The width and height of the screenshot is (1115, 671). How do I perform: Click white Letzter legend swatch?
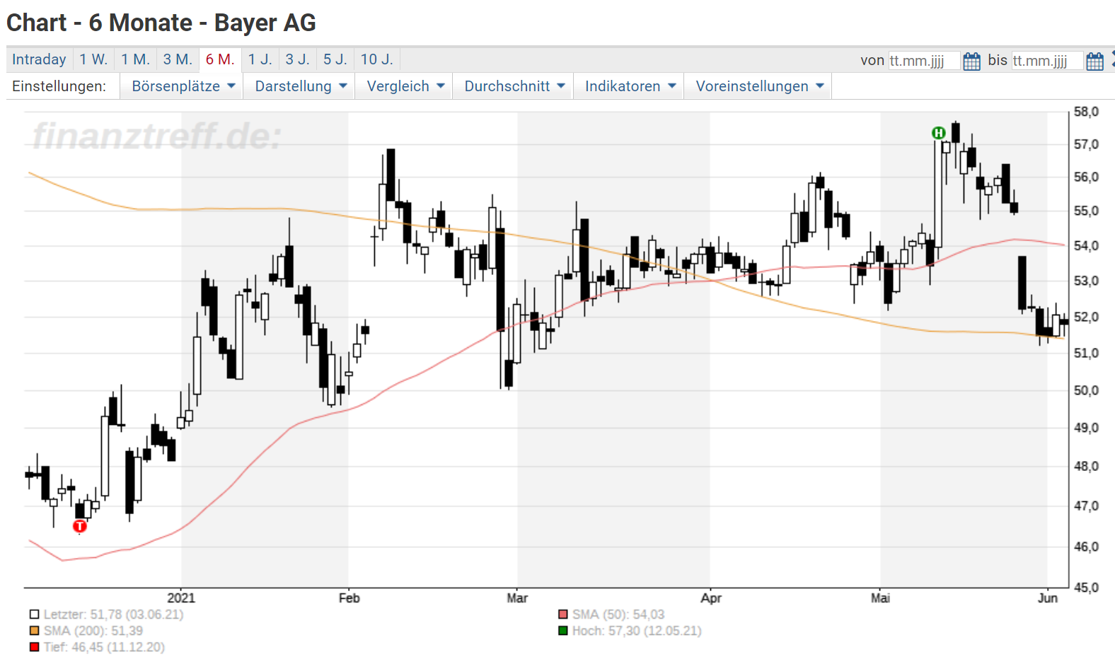(x=34, y=614)
